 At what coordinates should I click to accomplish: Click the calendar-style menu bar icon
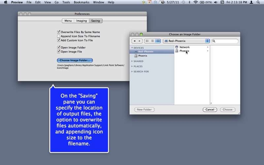tap(149, 2)
